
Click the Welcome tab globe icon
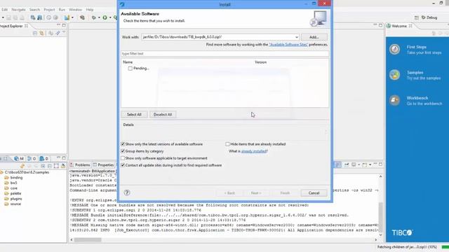[x=389, y=26]
